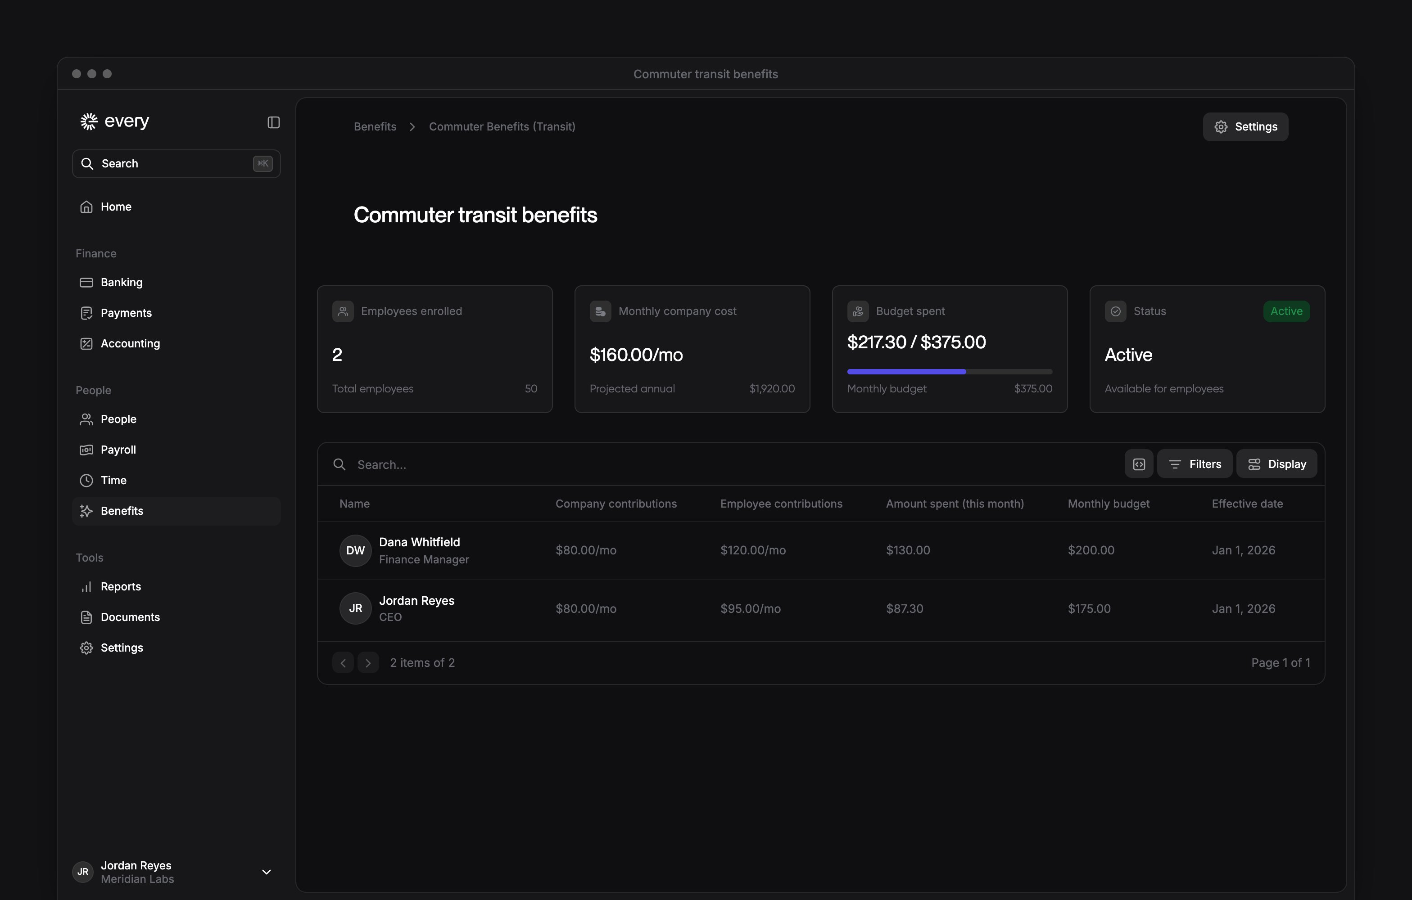Open Banking in the sidebar
This screenshot has height=900, width=1412.
[176, 283]
